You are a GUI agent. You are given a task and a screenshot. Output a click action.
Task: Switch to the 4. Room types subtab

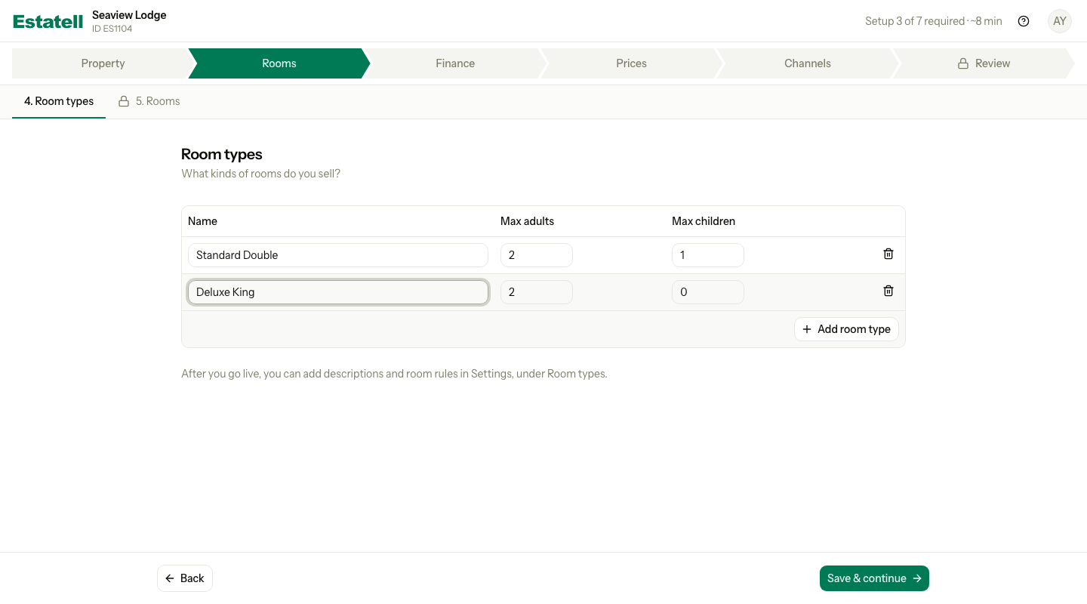(x=59, y=101)
